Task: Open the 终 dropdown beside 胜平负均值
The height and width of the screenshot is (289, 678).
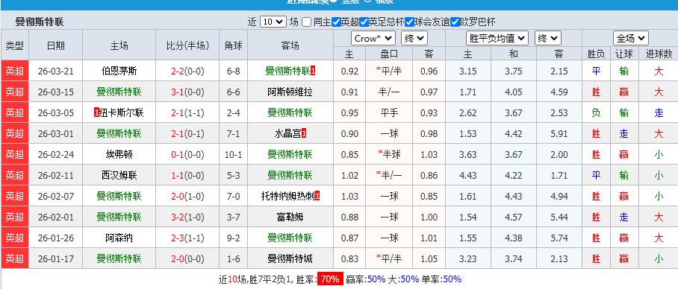Action: click(x=548, y=39)
